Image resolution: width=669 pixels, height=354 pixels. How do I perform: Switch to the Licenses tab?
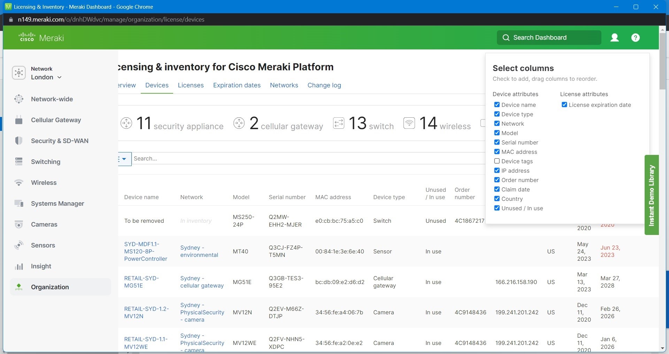(191, 85)
